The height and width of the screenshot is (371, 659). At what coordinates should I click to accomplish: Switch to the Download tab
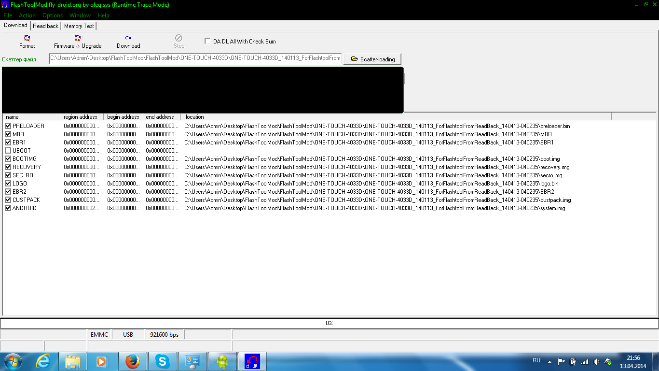click(15, 25)
